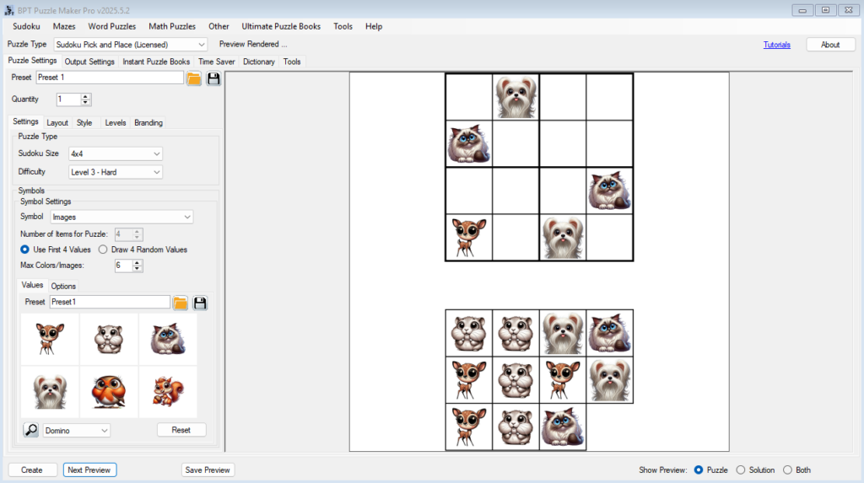Click the open folder icon beside Preset 1
Viewport: 864px width, 483px height.
194,78
